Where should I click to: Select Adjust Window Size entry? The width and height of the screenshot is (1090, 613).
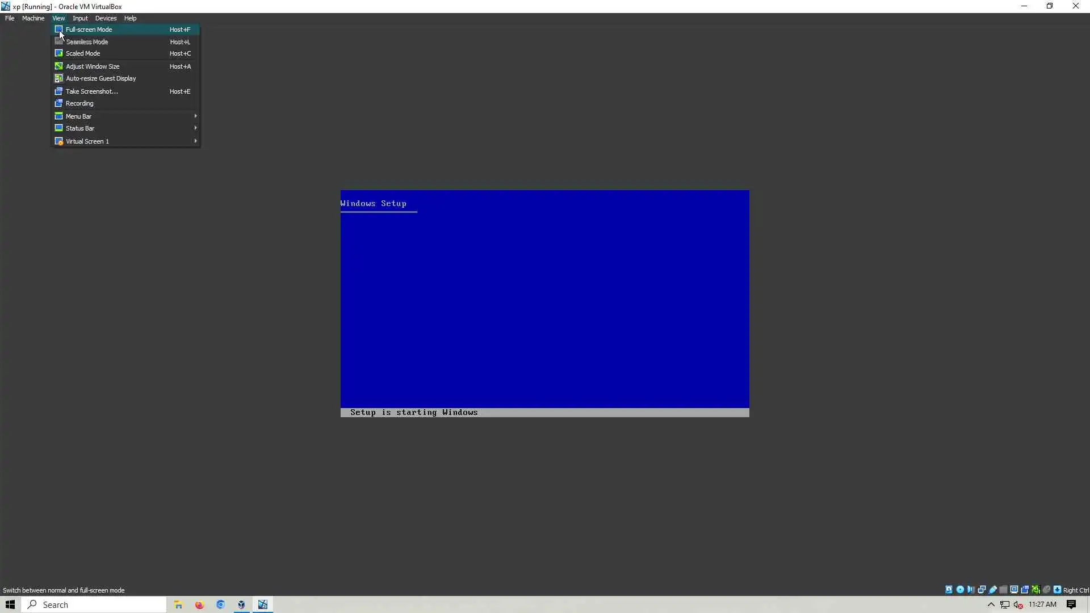[93, 66]
